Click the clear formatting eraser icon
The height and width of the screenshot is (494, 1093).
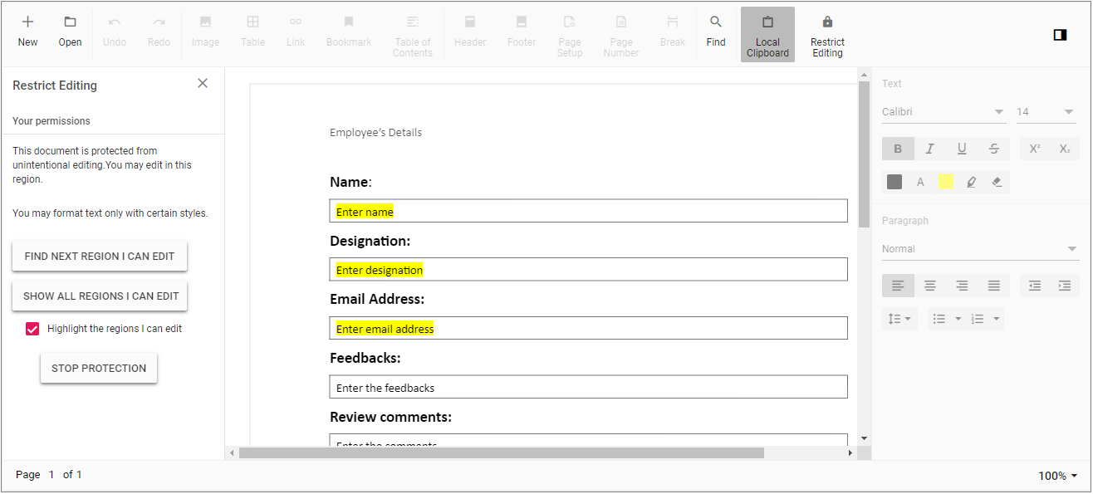[x=997, y=182]
